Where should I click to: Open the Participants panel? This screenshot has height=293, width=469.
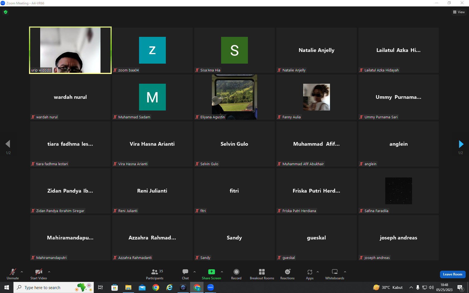tap(154, 274)
